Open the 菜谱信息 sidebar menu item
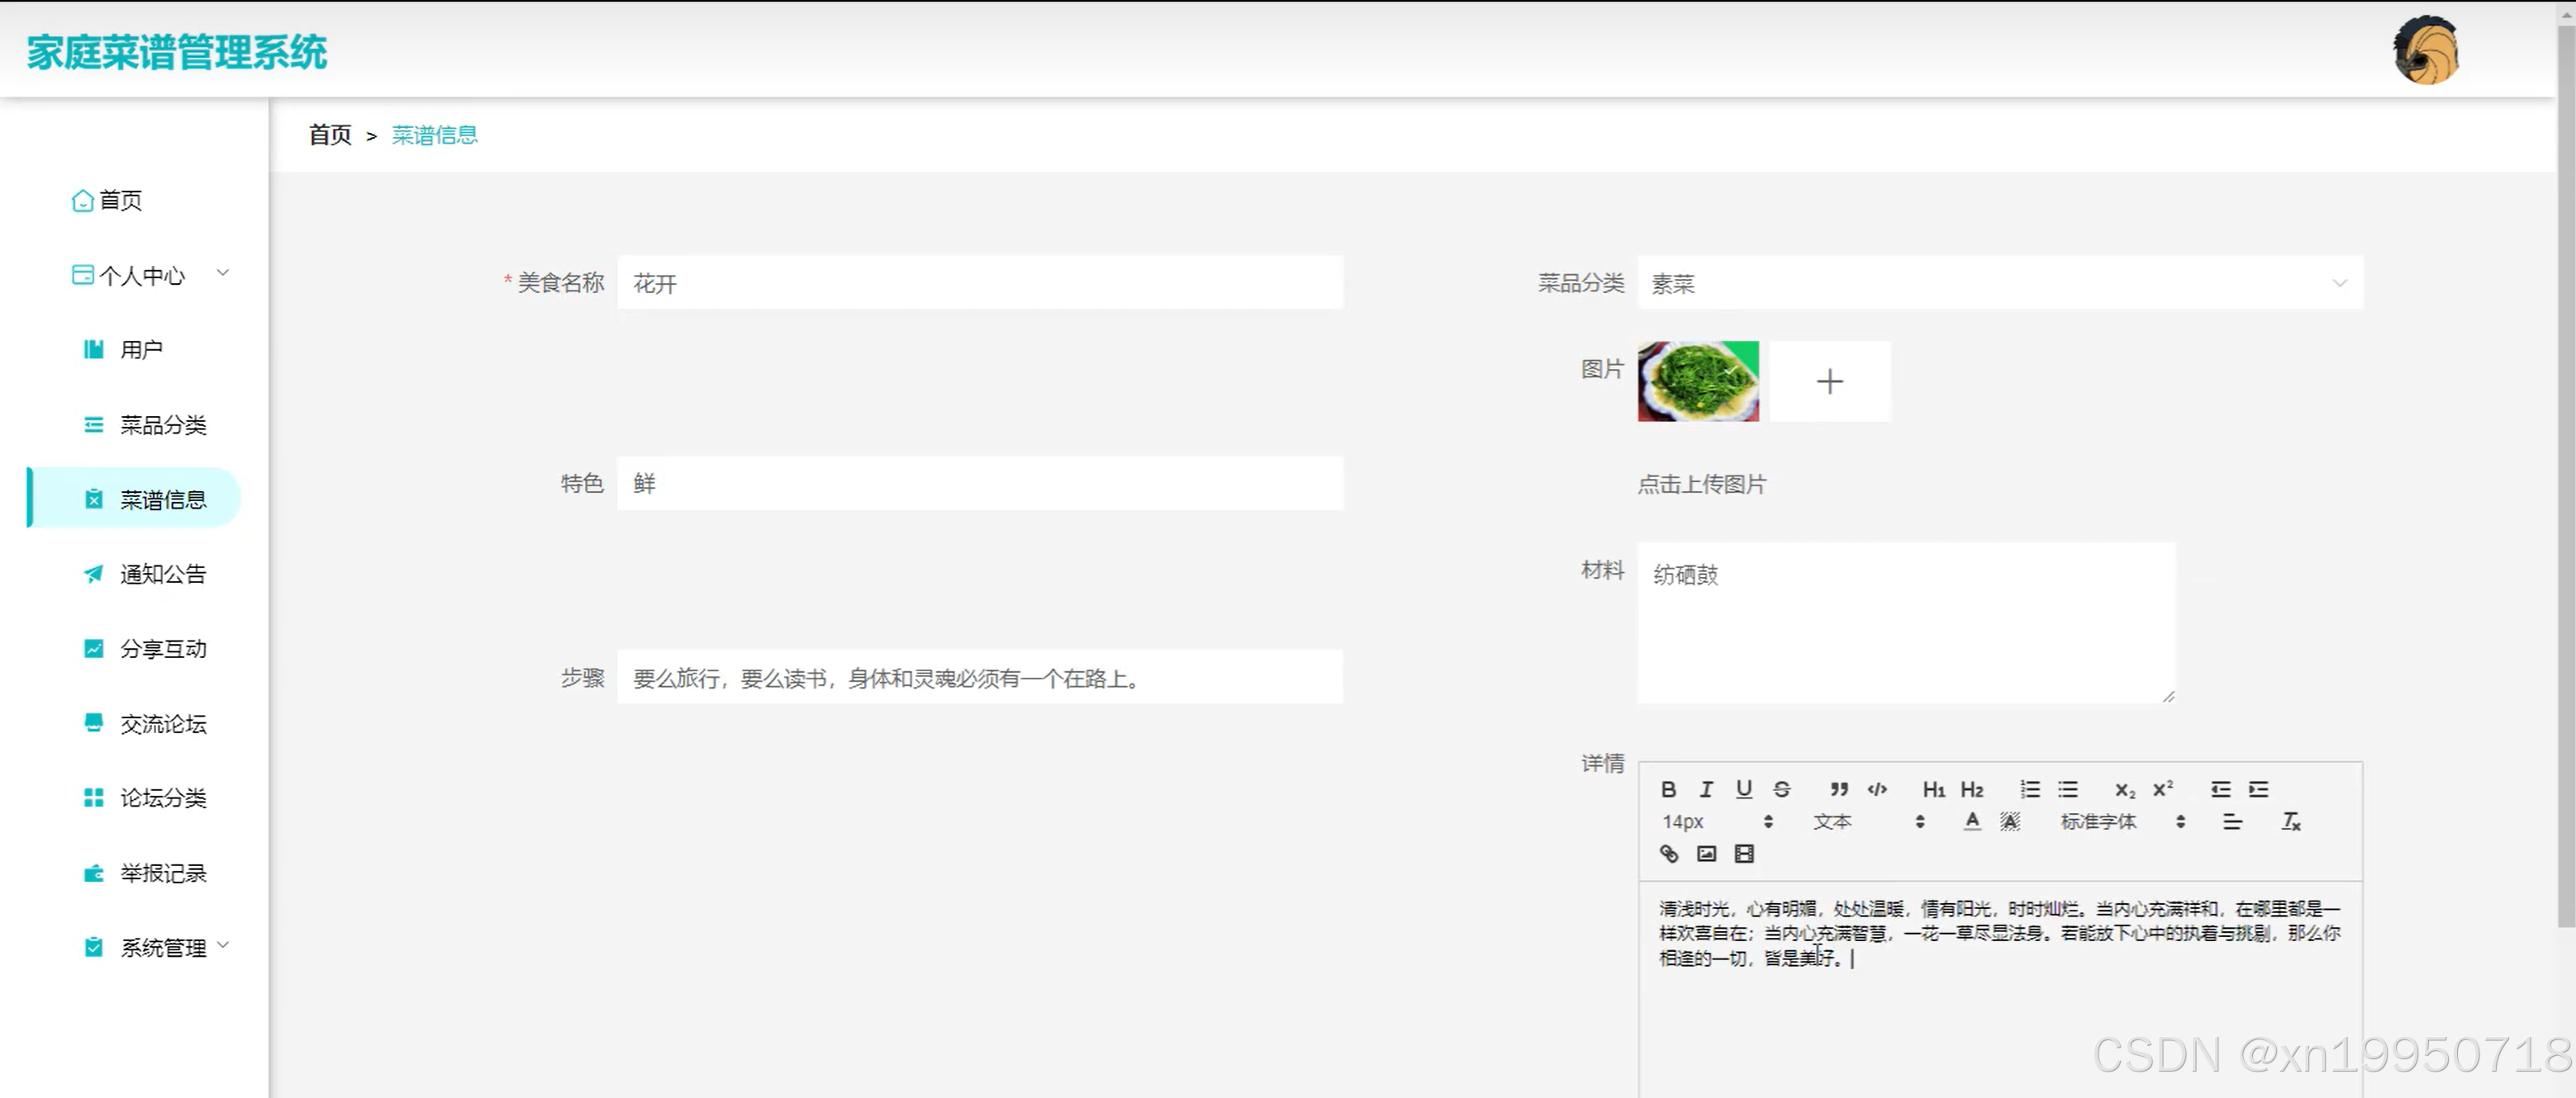 pyautogui.click(x=135, y=499)
